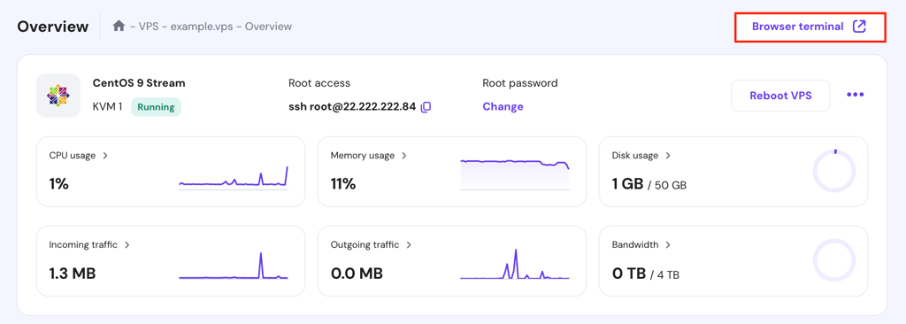The height and width of the screenshot is (324, 906).
Task: Click the 0 TB bandwidth value
Action: (x=629, y=273)
